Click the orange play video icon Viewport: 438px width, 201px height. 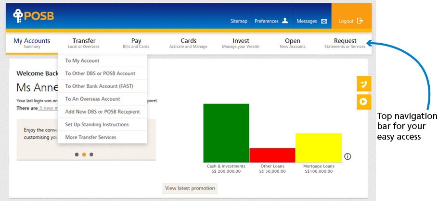tap(364, 102)
